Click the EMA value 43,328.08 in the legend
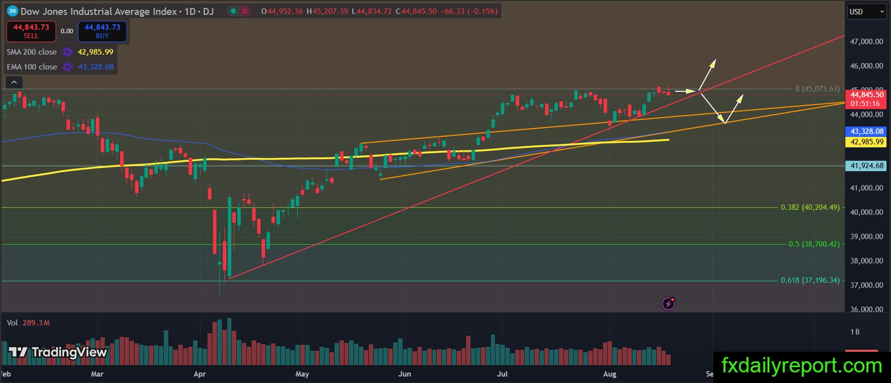 point(96,67)
